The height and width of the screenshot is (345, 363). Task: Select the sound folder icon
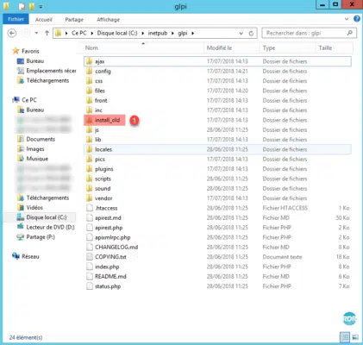[90, 188]
